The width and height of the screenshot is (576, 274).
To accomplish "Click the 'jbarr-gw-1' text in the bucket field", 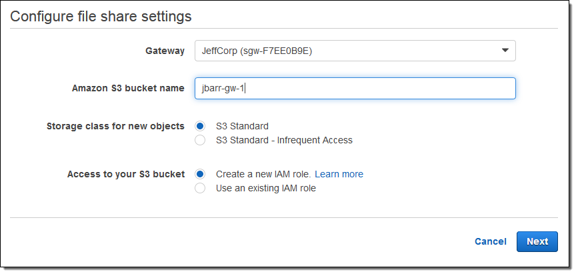I will pos(223,89).
